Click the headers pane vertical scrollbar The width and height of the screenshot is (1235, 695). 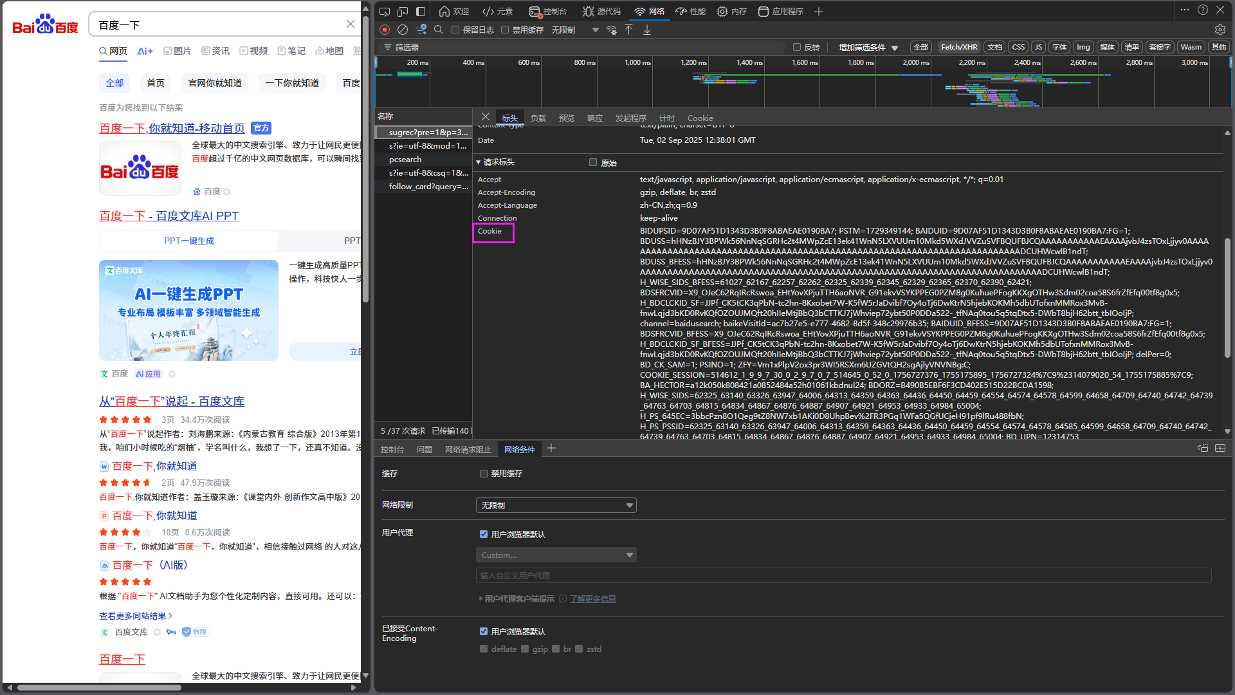pos(1227,297)
